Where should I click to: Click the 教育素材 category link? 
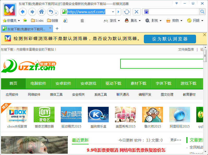[189, 94]
